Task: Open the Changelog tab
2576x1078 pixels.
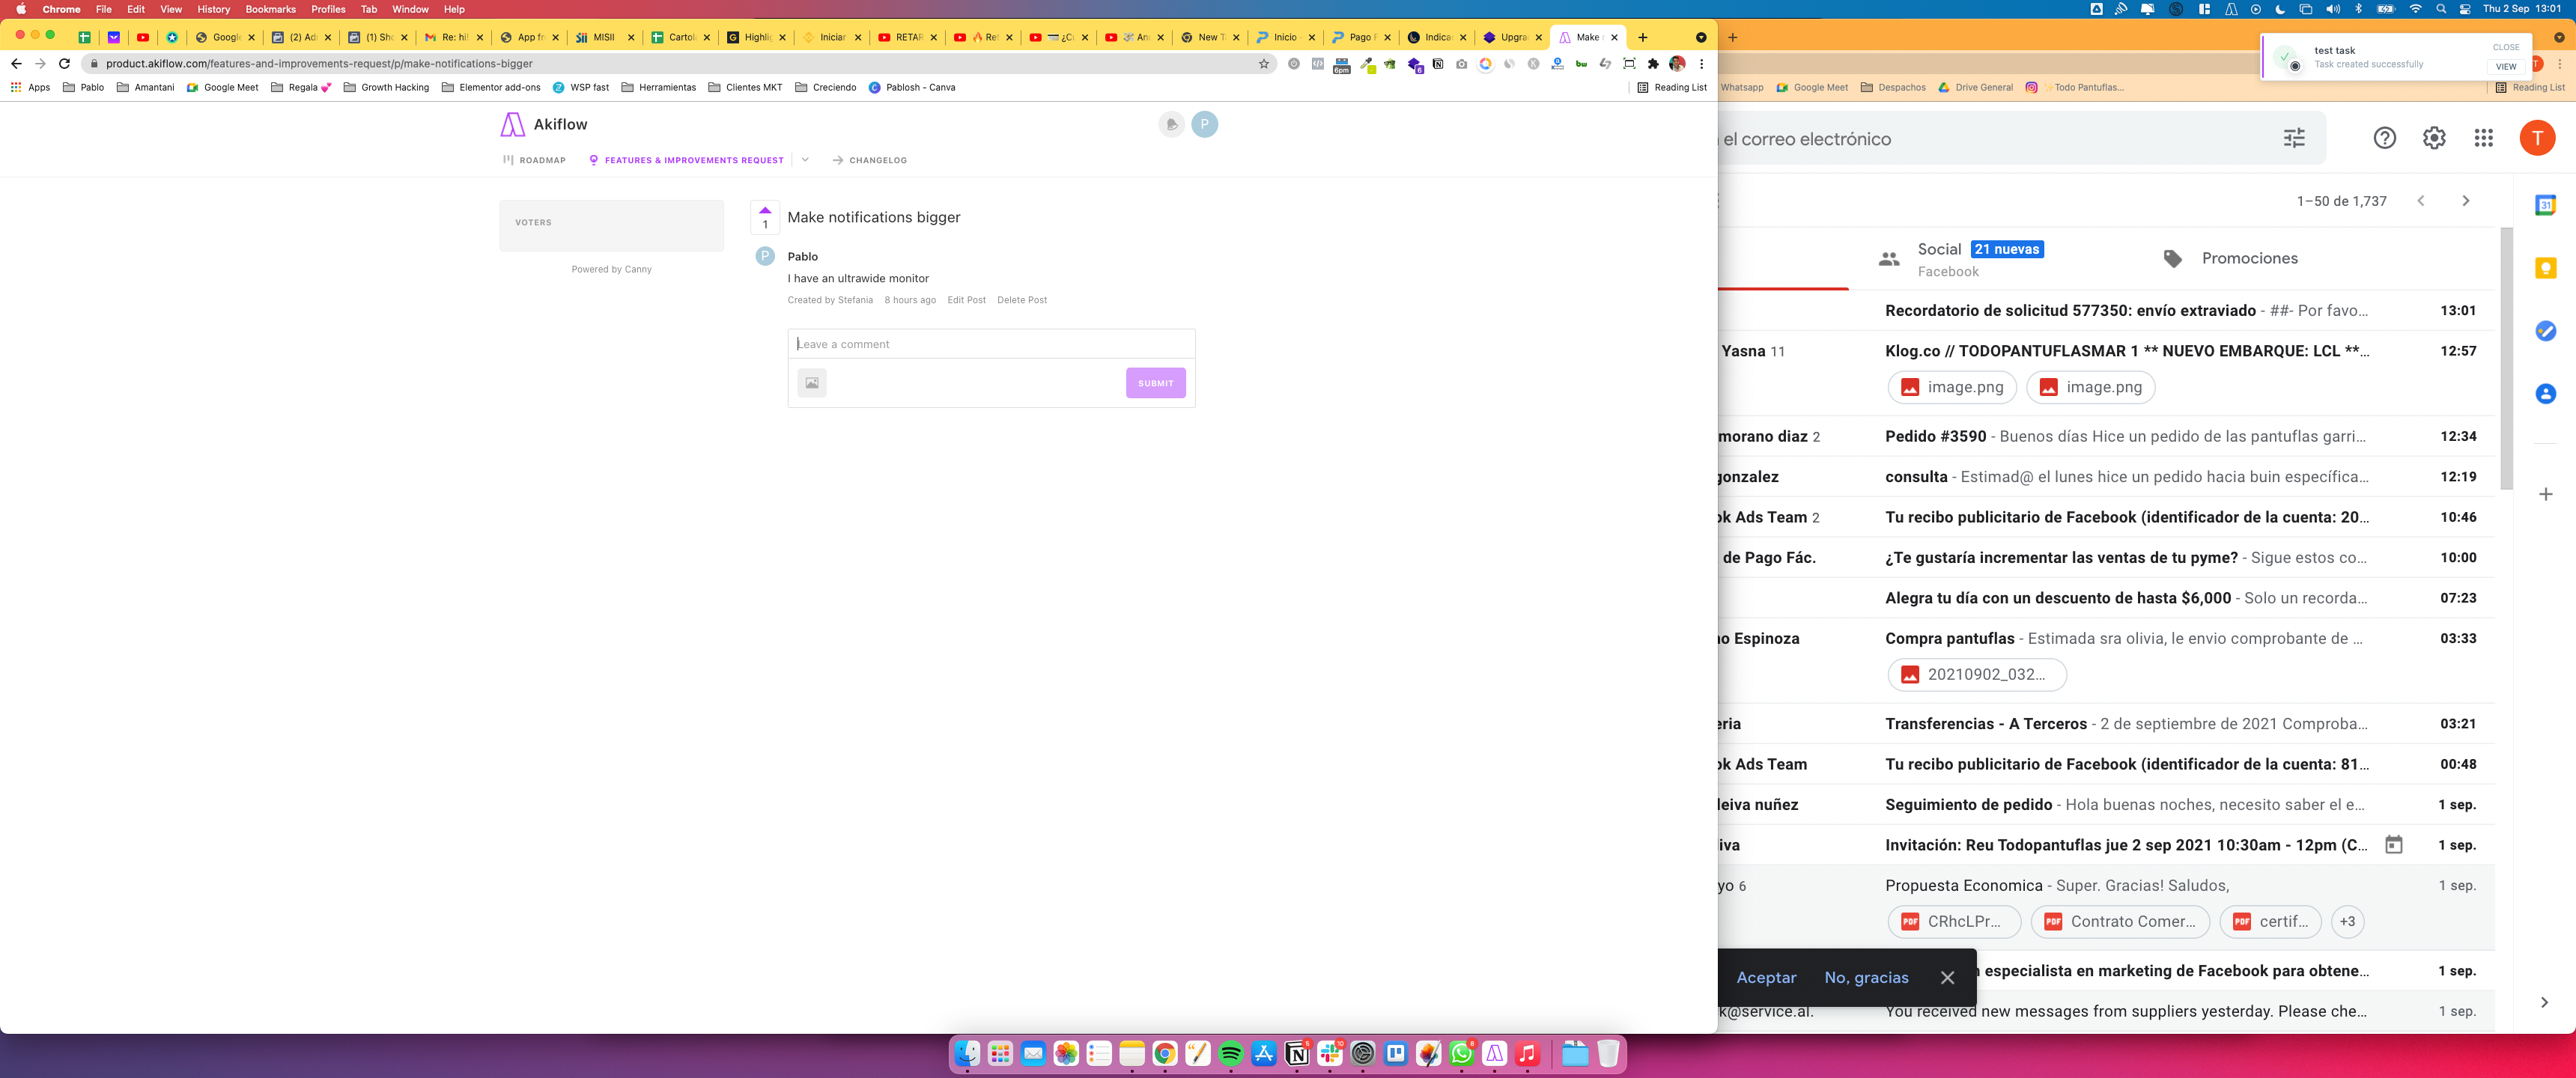Action: 870,160
